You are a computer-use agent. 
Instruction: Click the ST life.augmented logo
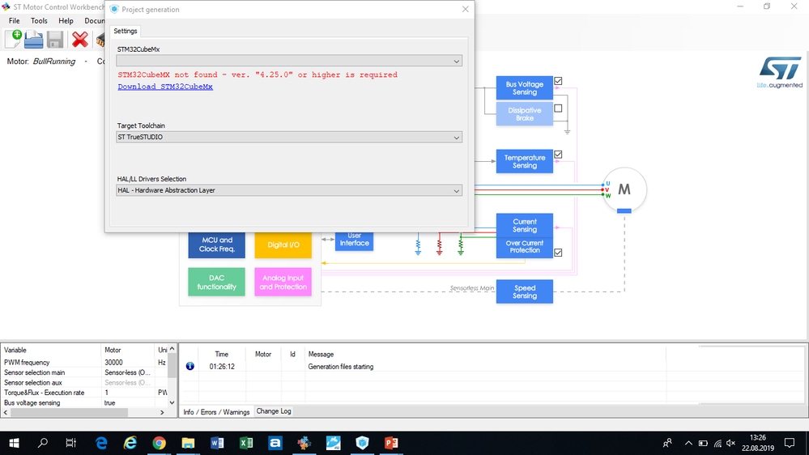[x=780, y=73]
